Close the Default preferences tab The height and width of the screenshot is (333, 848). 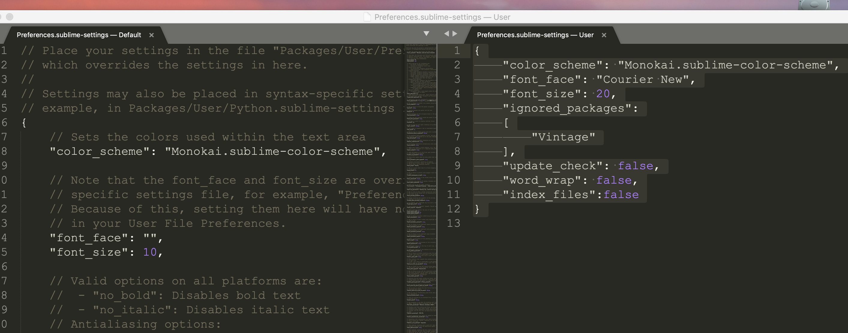click(152, 35)
